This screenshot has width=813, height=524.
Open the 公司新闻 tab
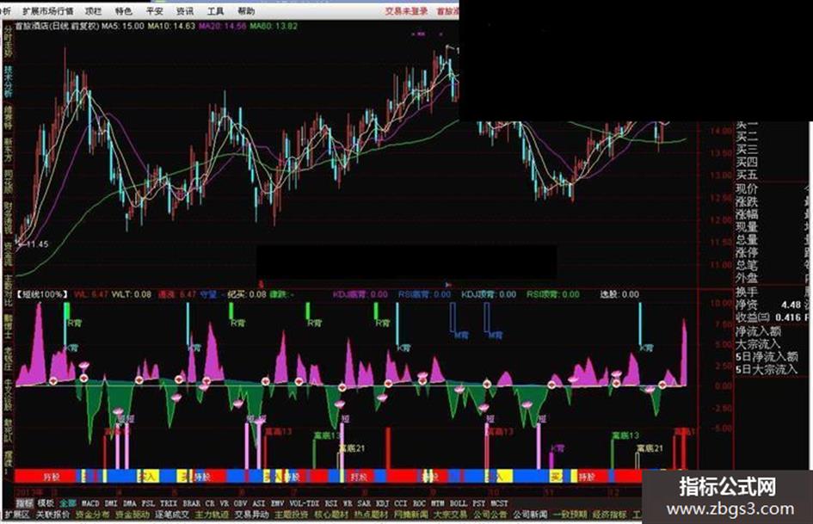click(530, 515)
